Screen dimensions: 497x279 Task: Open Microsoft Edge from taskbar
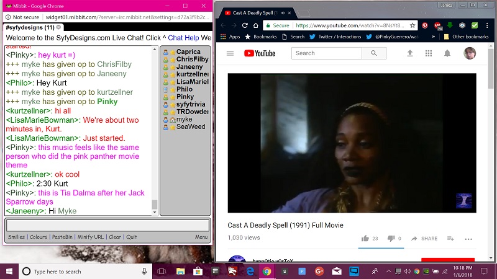(x=250, y=272)
